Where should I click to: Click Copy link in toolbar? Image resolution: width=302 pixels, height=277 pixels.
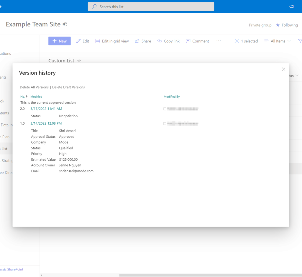pyautogui.click(x=168, y=41)
